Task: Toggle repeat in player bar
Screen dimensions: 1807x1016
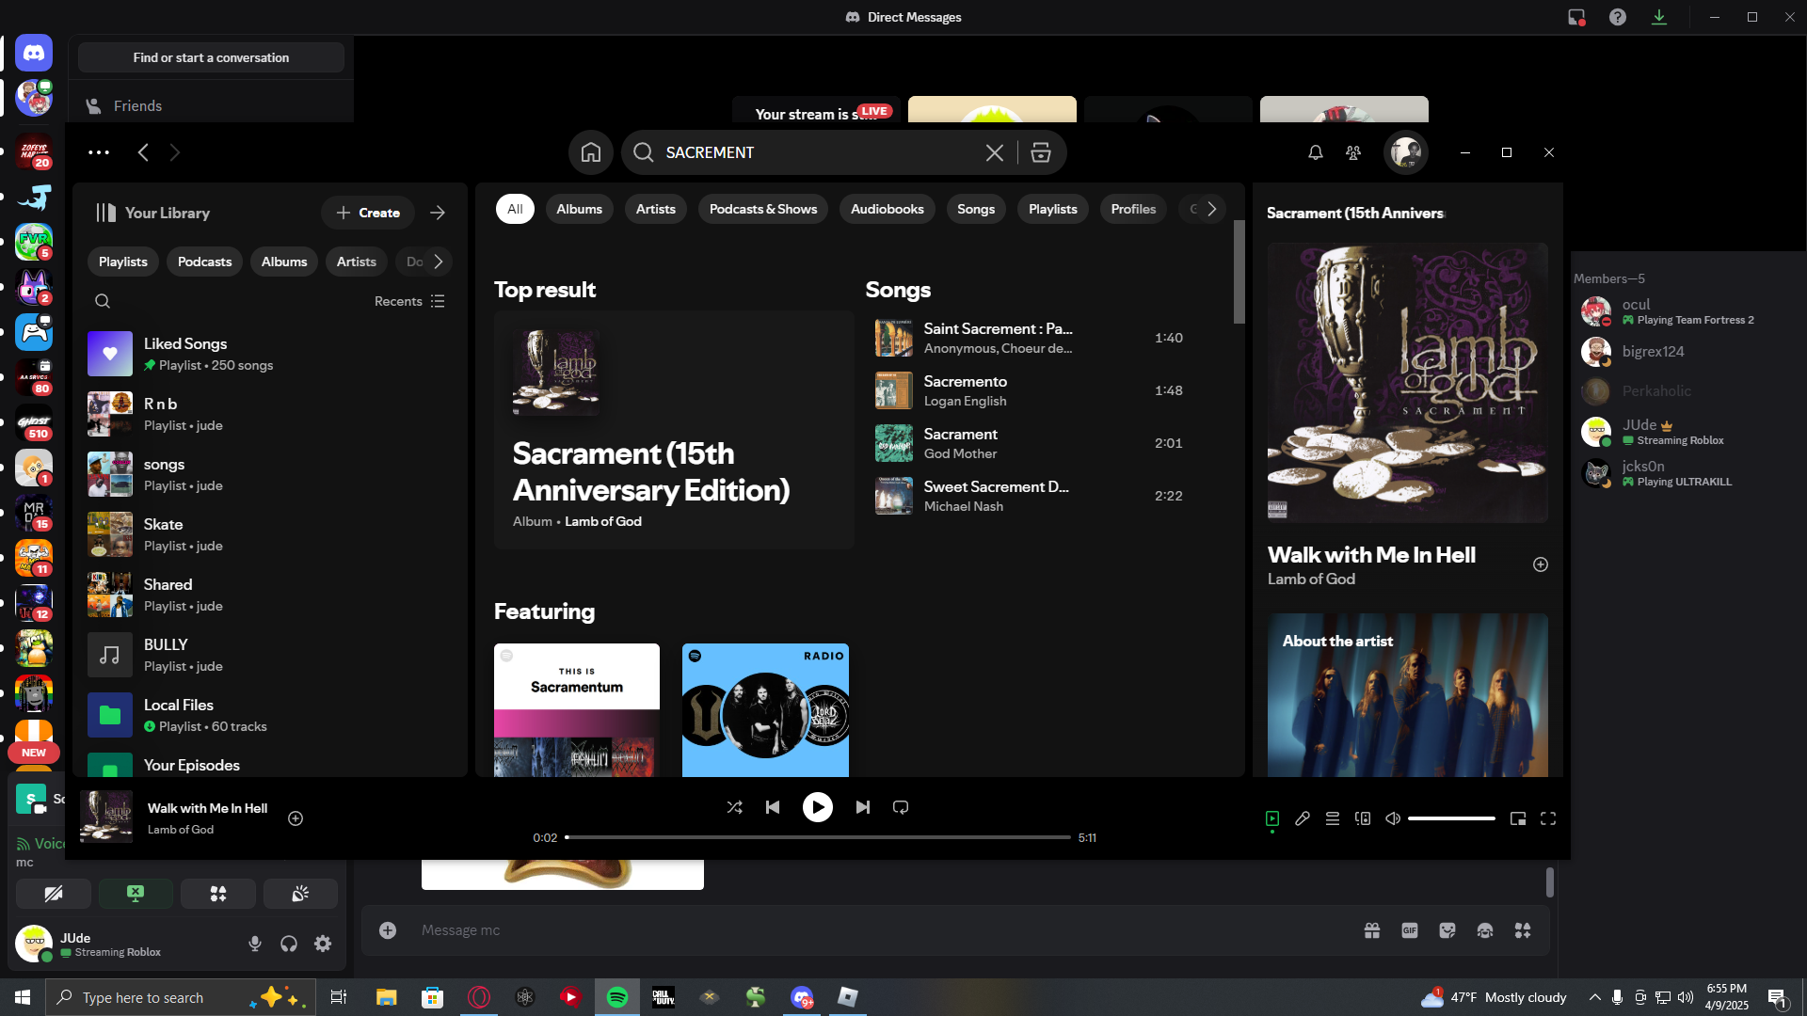Action: [901, 807]
